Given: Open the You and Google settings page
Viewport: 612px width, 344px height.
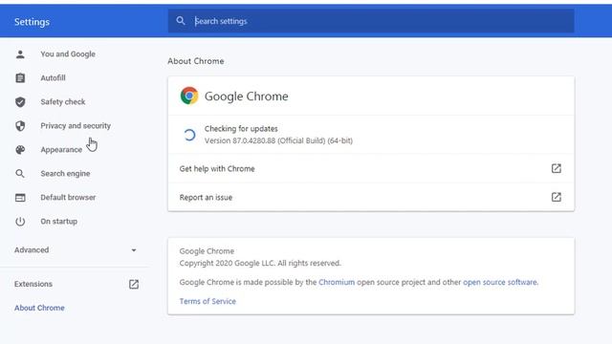Looking at the screenshot, I should tap(68, 54).
